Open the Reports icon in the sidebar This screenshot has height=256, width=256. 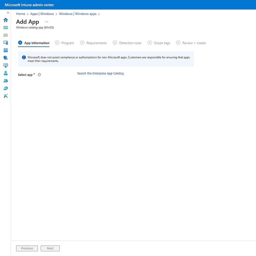tap(5, 65)
